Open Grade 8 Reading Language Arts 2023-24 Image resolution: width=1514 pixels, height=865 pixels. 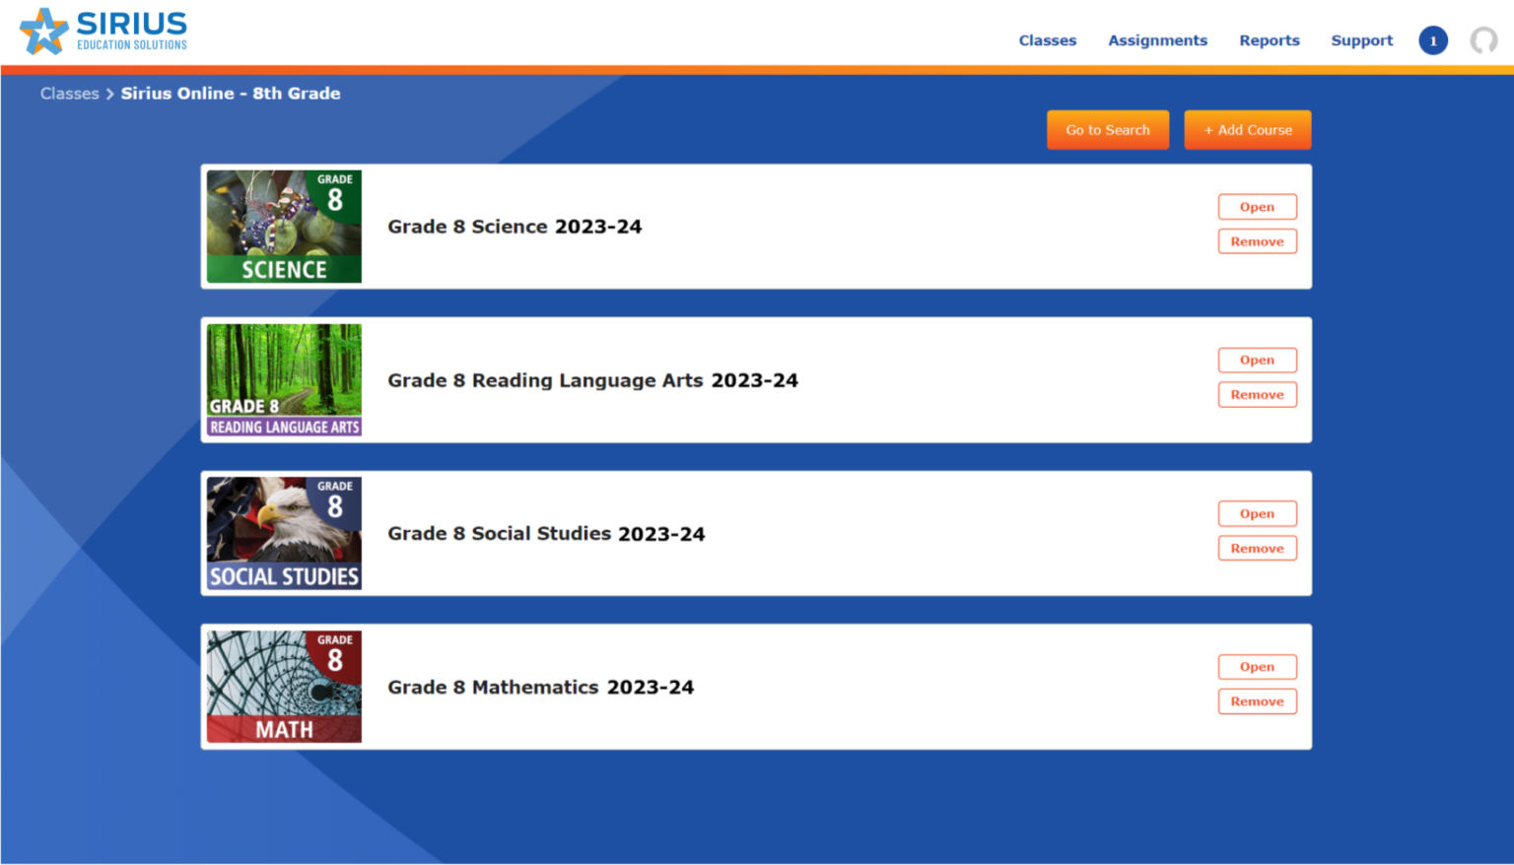pyautogui.click(x=1257, y=360)
